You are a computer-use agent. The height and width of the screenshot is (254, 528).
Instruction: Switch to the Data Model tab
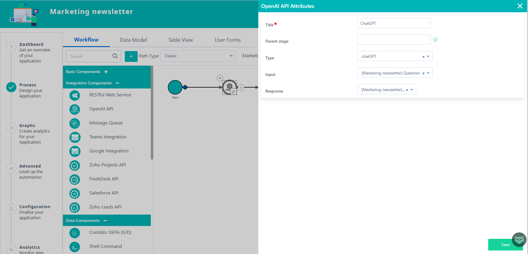(133, 40)
